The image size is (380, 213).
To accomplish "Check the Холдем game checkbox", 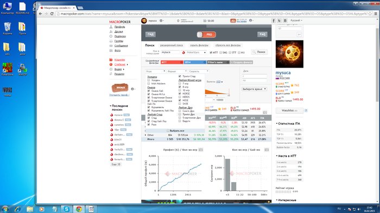I will pos(149,80).
